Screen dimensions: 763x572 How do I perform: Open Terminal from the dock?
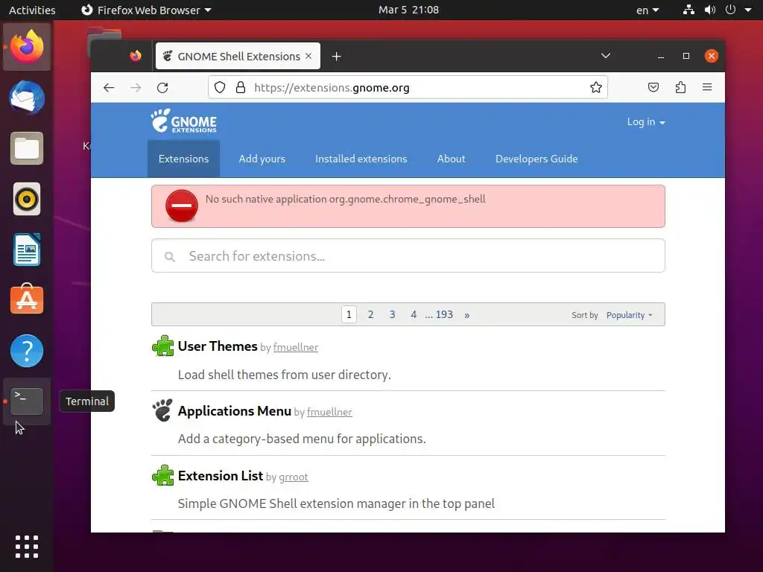point(27,401)
